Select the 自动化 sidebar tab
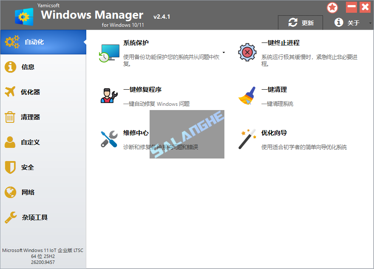374x269 pixels. coord(43,42)
